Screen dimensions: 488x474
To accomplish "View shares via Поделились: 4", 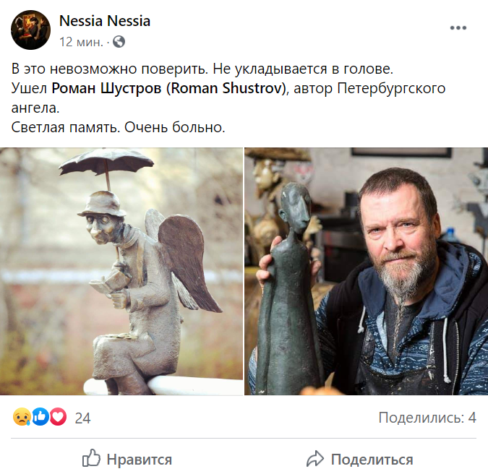I will pos(427,418).
